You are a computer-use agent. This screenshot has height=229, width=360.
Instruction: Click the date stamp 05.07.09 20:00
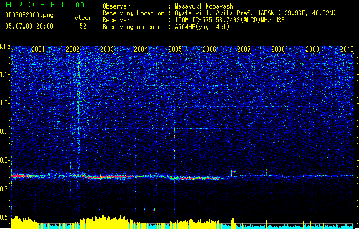coord(29,26)
